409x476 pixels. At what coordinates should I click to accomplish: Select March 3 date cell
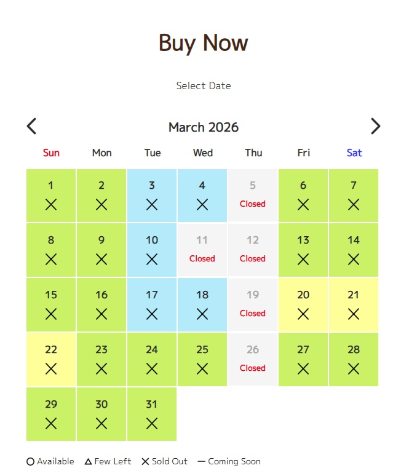152,196
